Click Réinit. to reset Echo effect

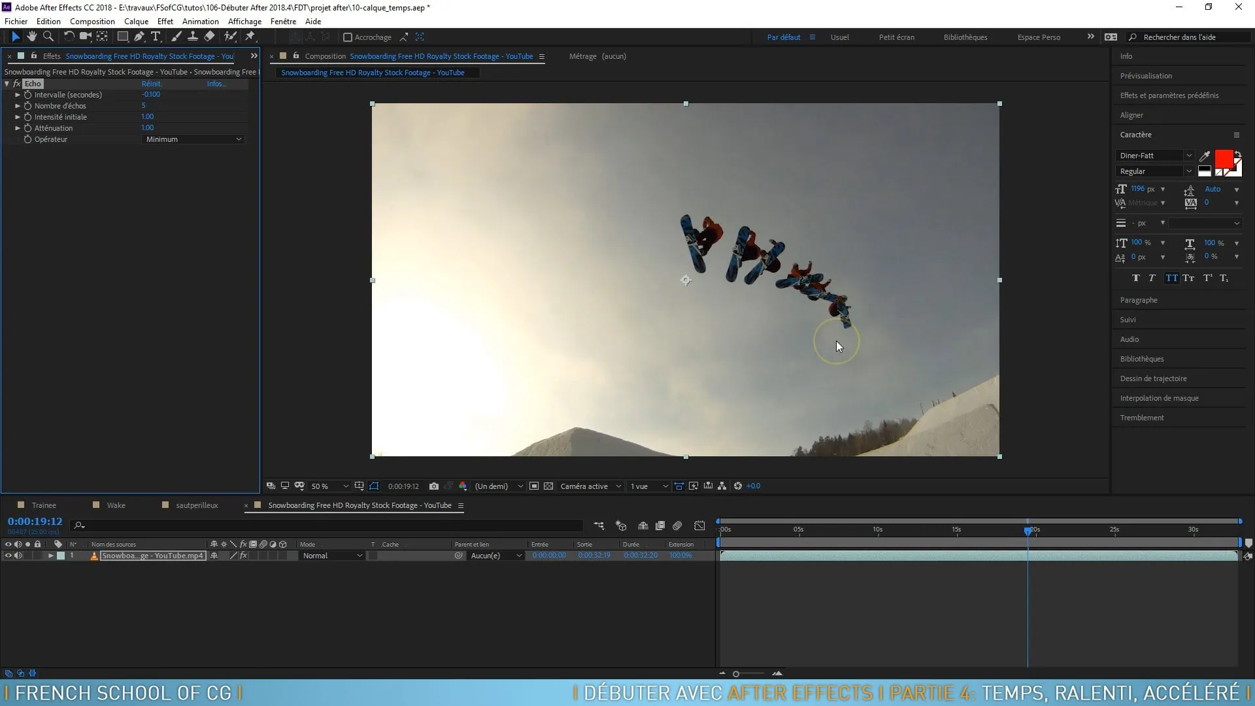[152, 84]
